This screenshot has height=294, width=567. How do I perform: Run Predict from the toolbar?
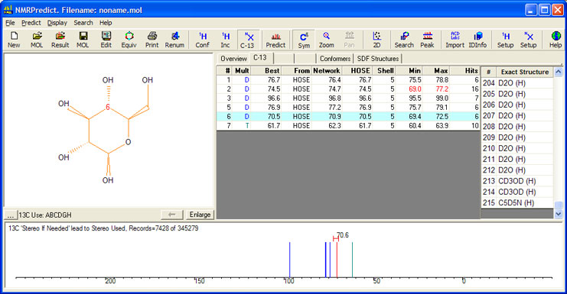275,40
